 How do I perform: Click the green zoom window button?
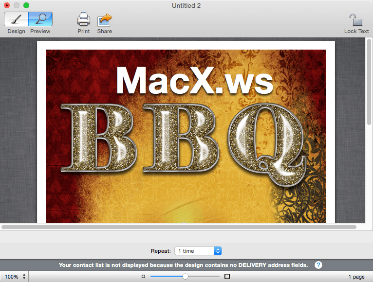pos(26,5)
